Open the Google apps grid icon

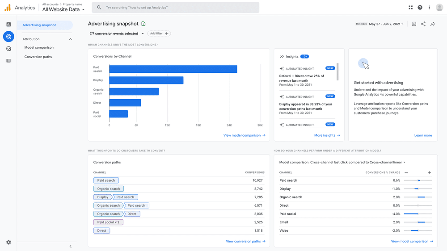(x=410, y=8)
